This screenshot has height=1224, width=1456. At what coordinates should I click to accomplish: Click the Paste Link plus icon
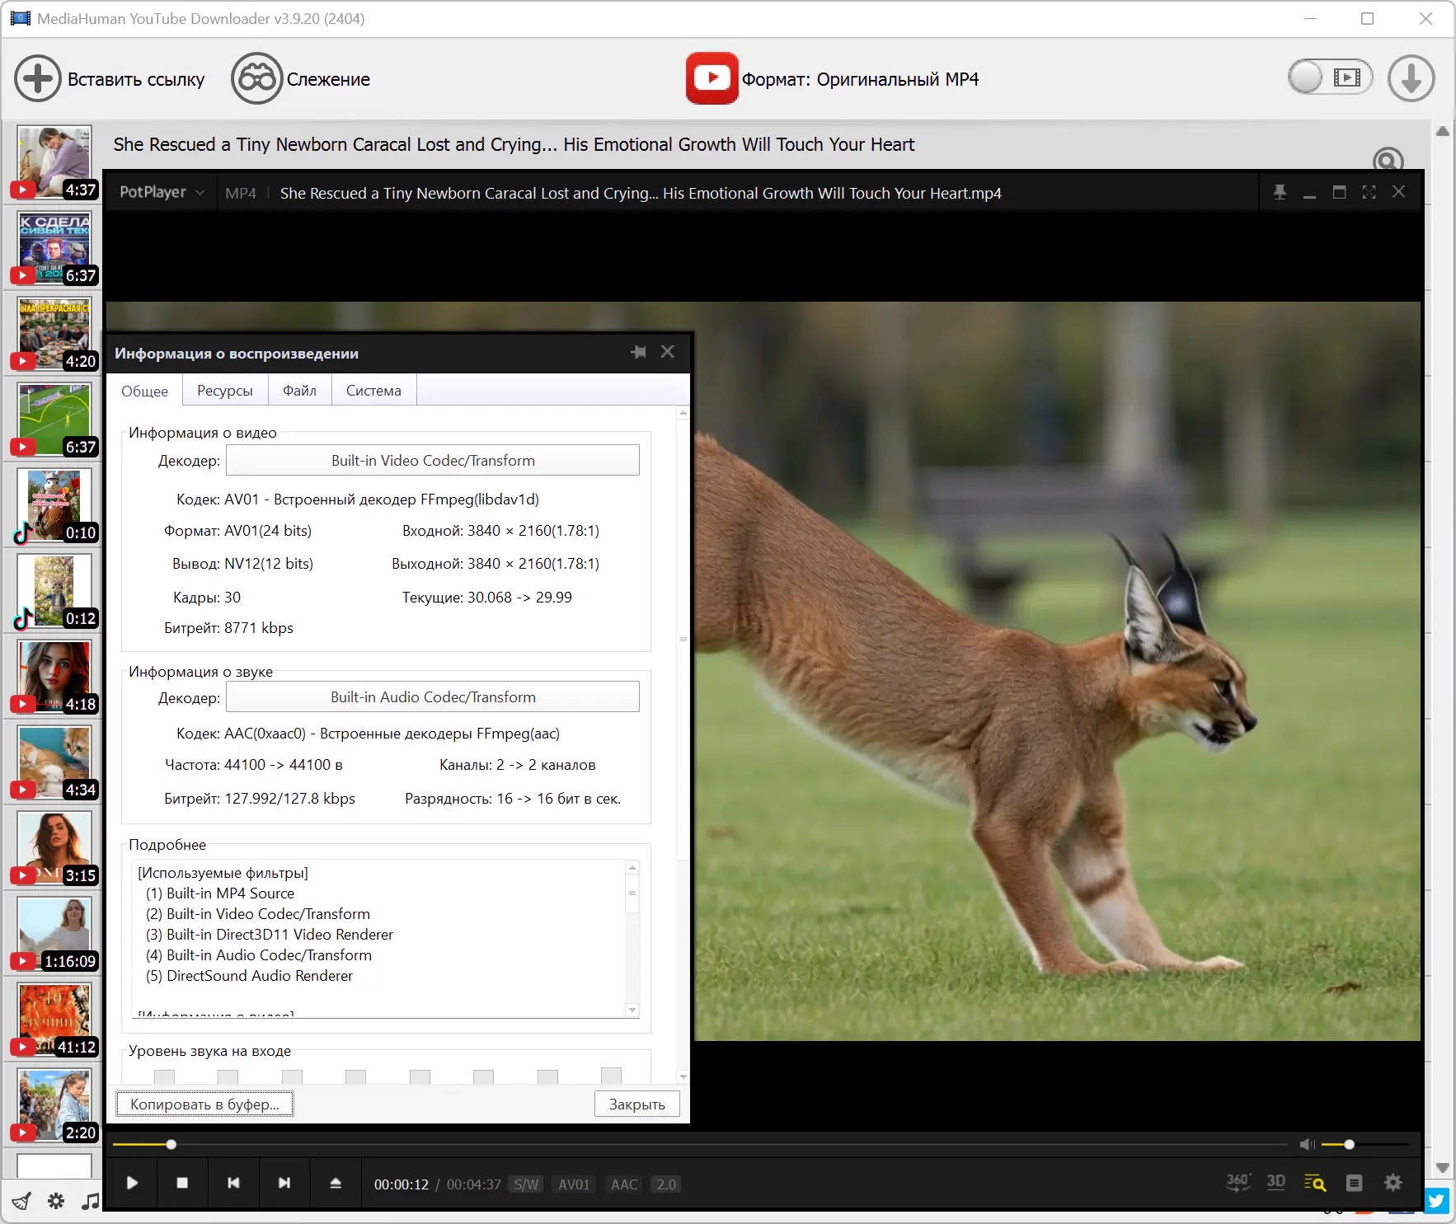coord(38,79)
